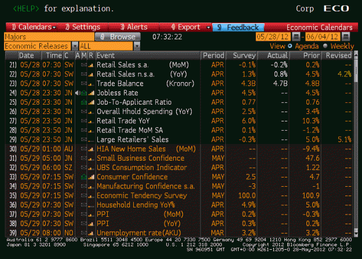Viewport: 362px width, 259px height.
Task: Click envelope icon on Large Retailers' Sales row
Action: 84,140
